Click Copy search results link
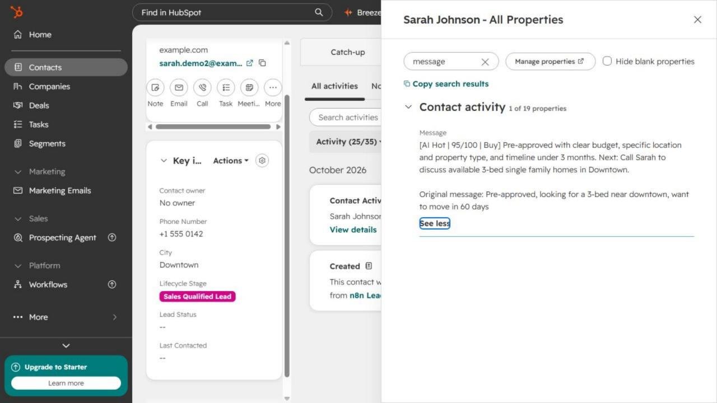The image size is (717, 403). (446, 84)
